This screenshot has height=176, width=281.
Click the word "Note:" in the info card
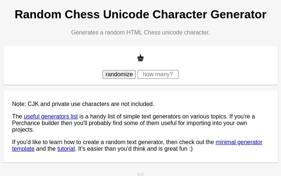point(19,104)
